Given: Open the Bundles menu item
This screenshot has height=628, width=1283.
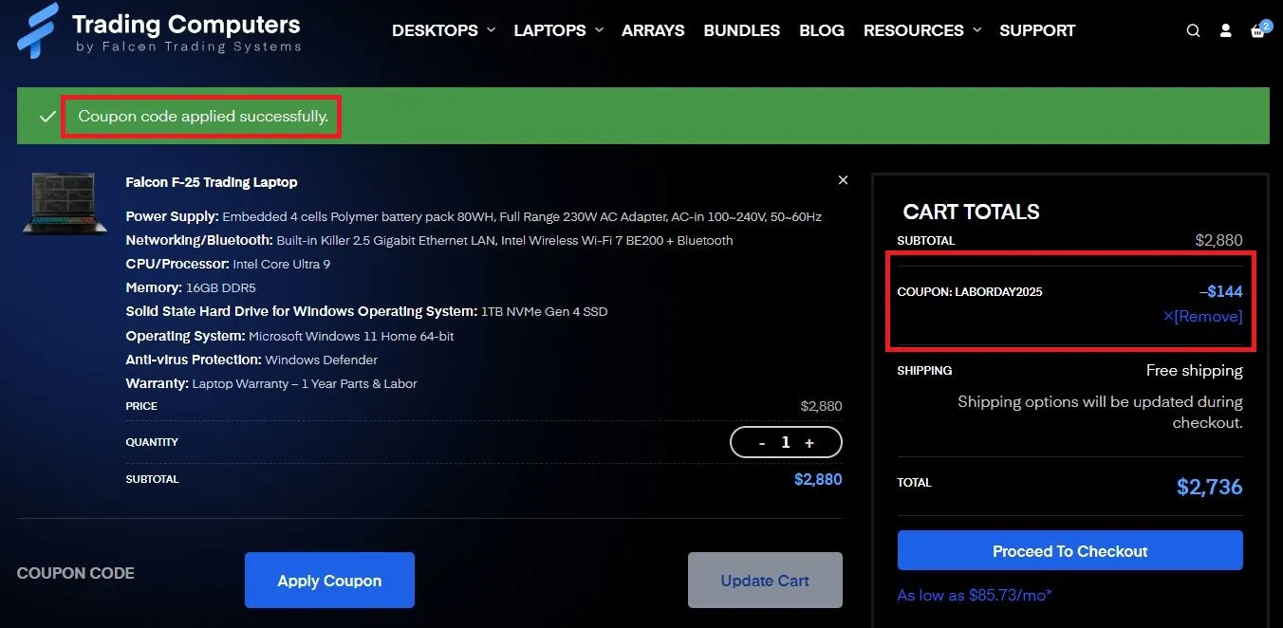Looking at the screenshot, I should pyautogui.click(x=741, y=30).
